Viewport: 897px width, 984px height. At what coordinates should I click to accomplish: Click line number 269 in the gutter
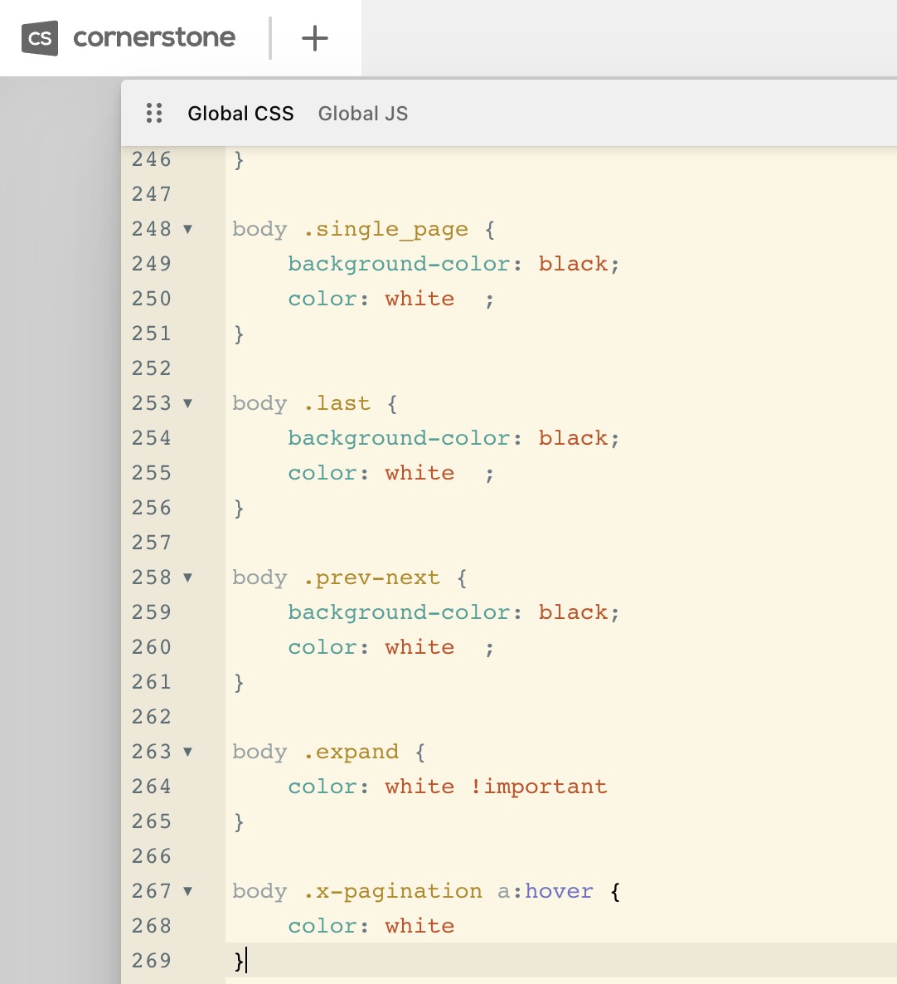click(152, 961)
